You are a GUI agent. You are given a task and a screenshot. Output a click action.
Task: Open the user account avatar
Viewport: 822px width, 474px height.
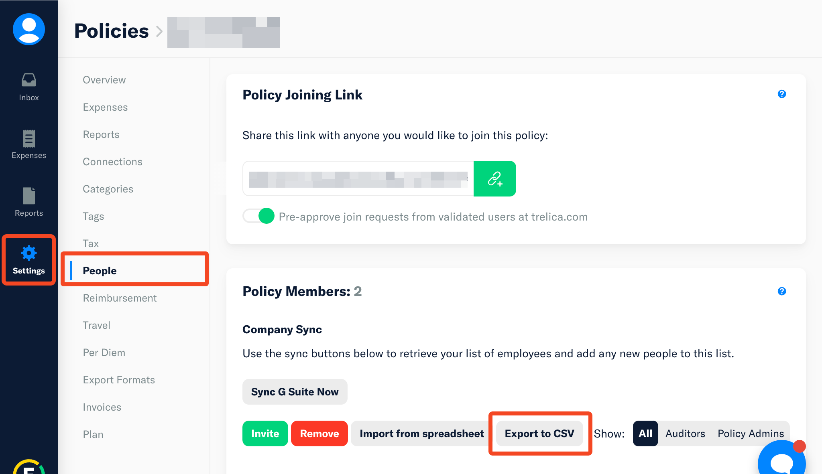28,29
